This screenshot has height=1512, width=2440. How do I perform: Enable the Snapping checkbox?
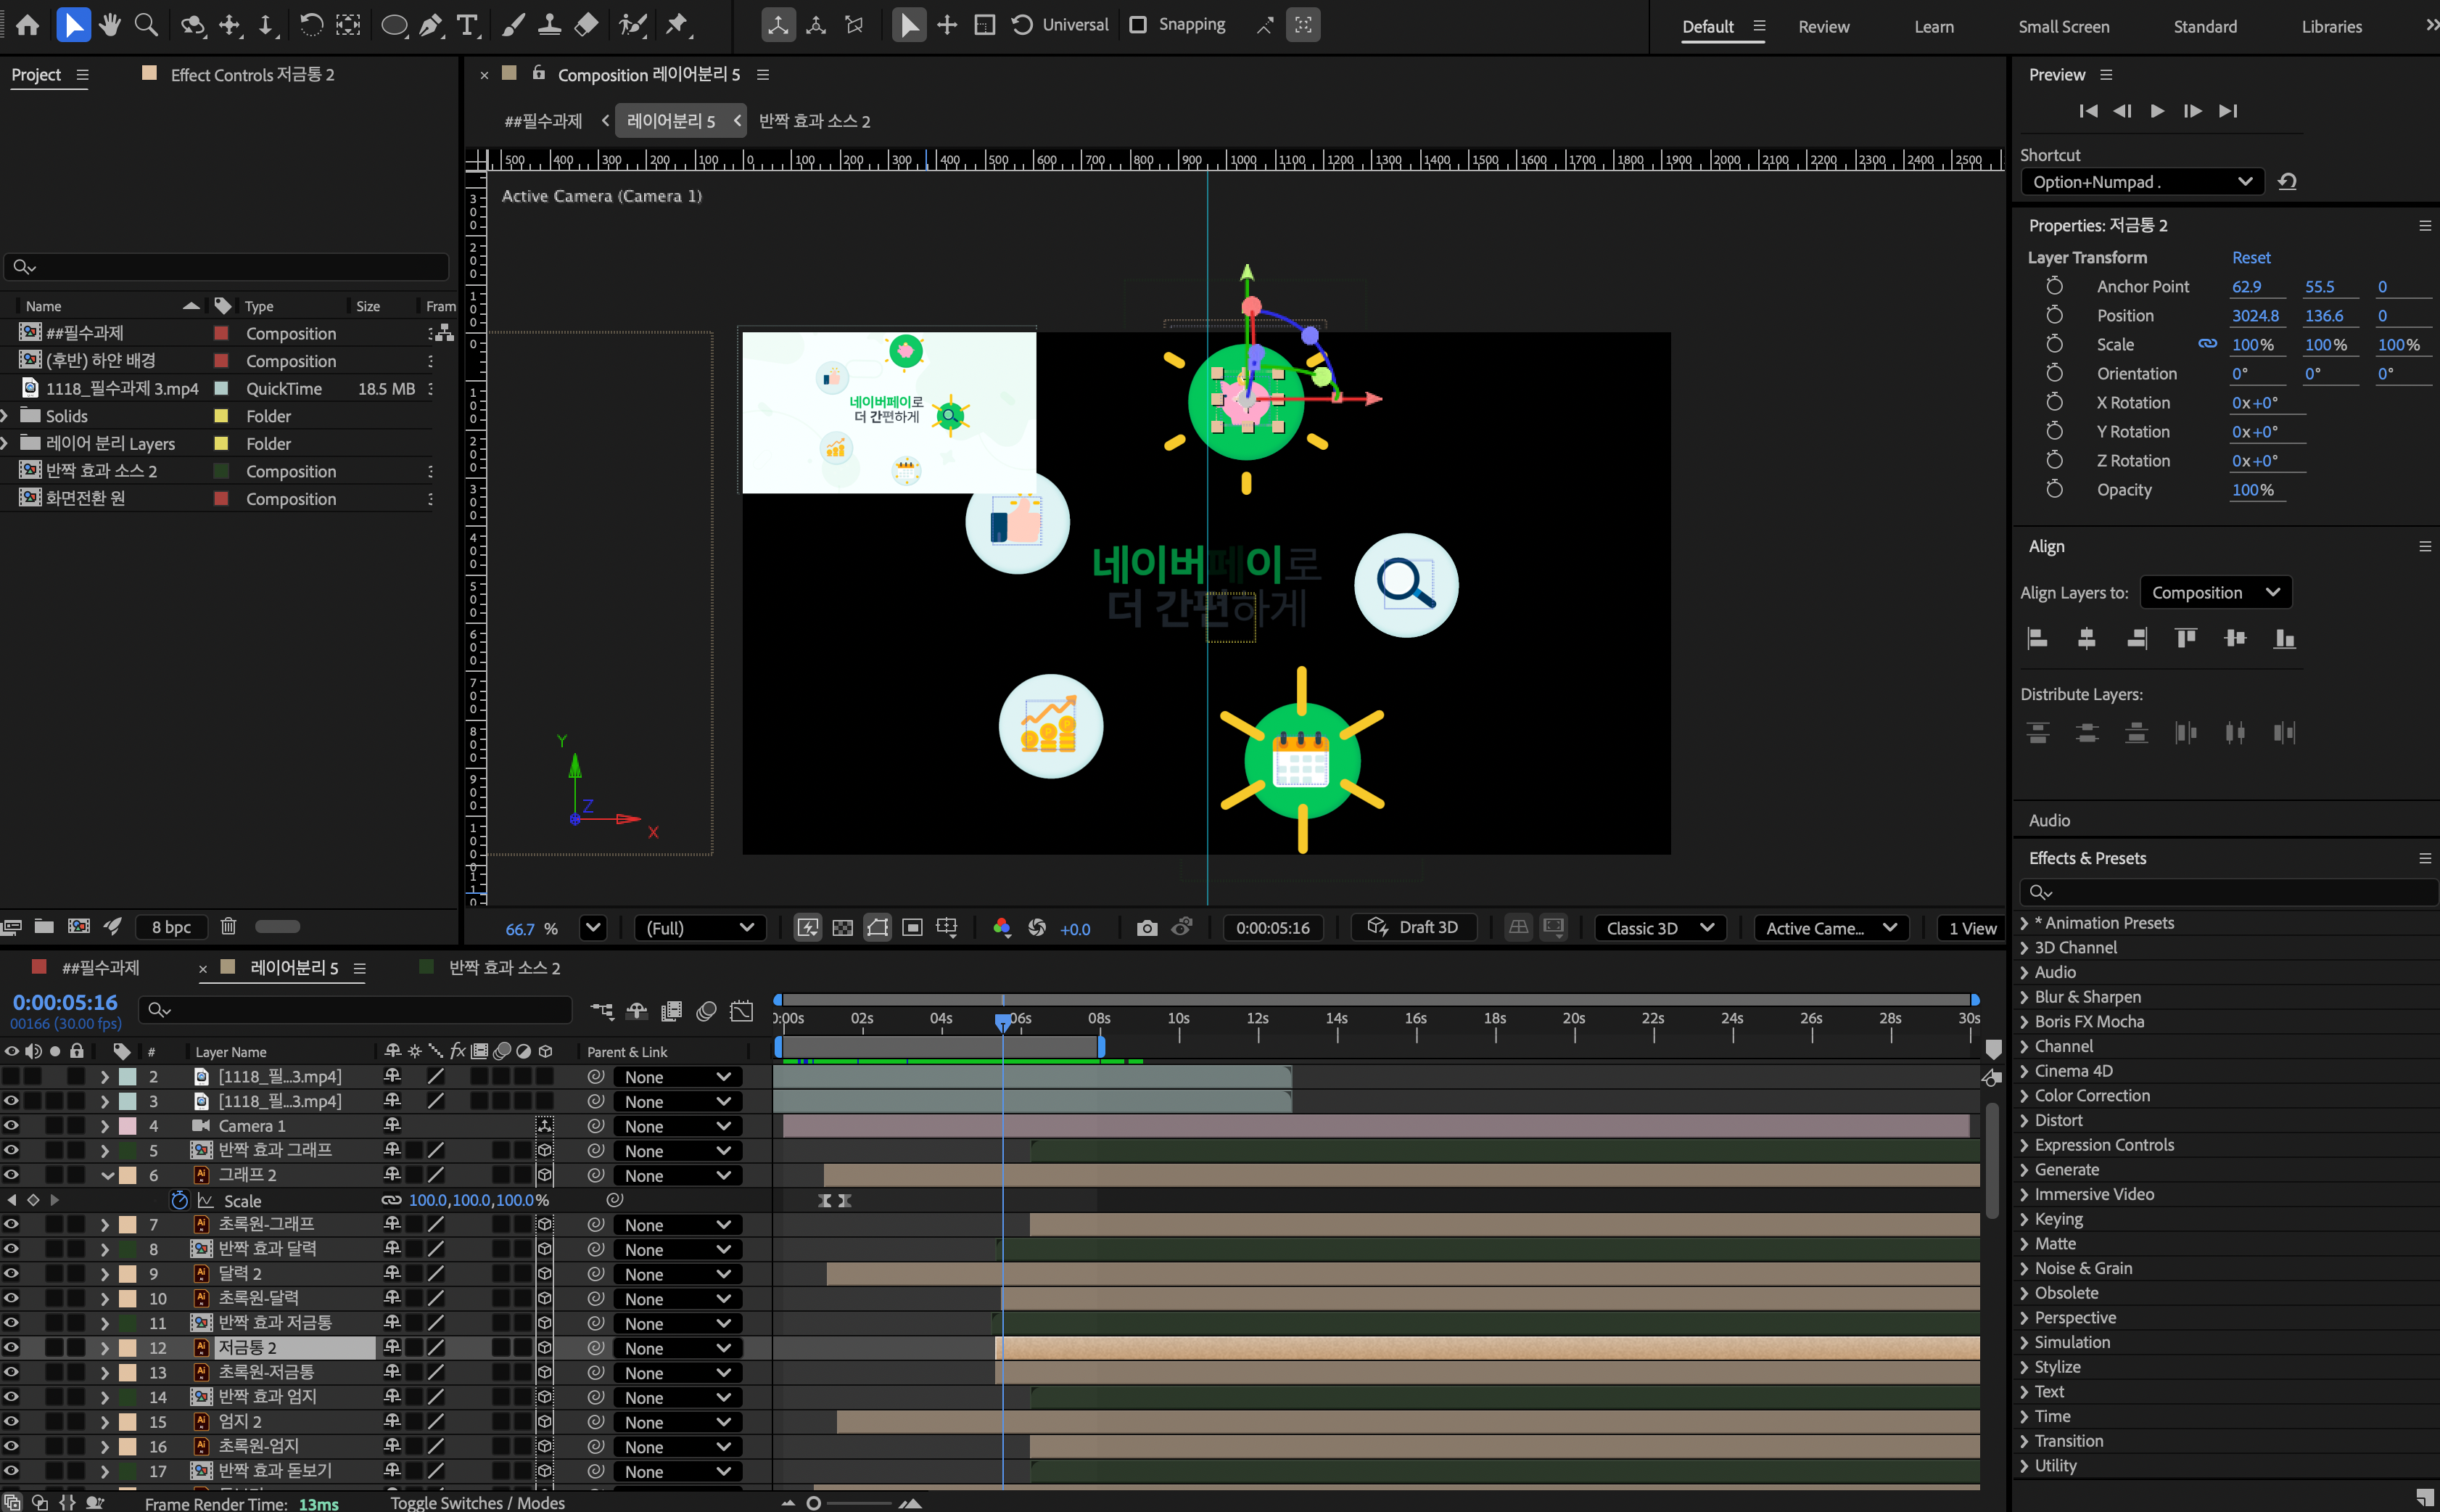[x=1137, y=25]
